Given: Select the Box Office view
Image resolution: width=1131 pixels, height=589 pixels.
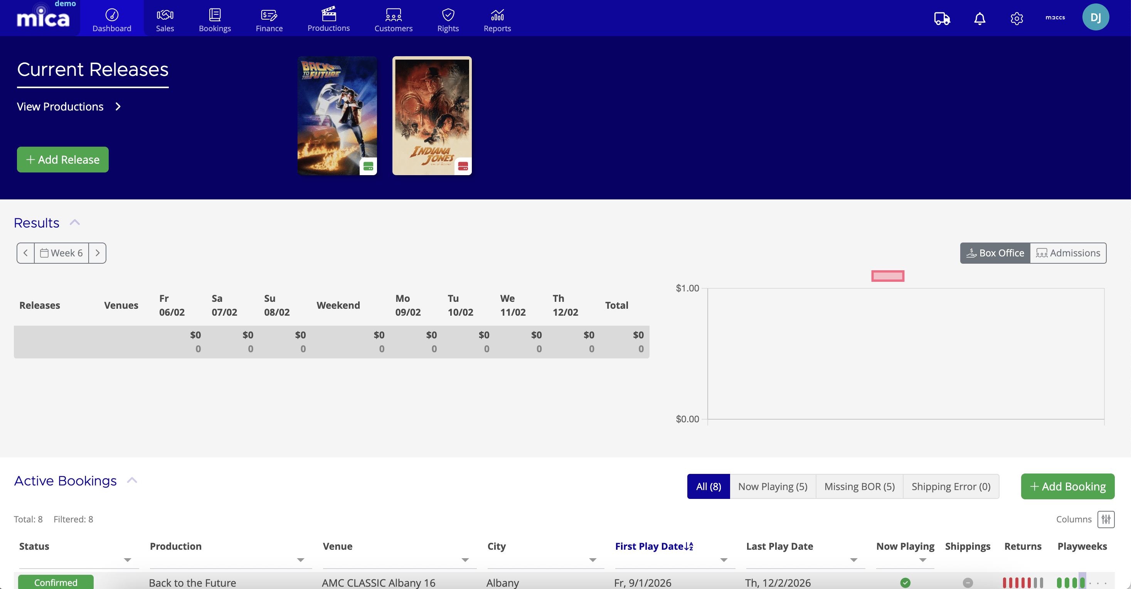Looking at the screenshot, I should [x=995, y=253].
